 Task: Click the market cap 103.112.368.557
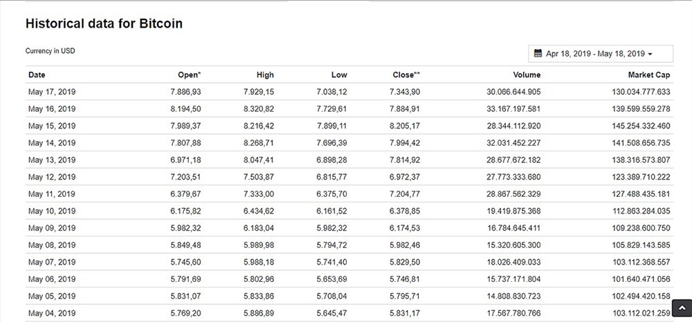tap(641, 262)
